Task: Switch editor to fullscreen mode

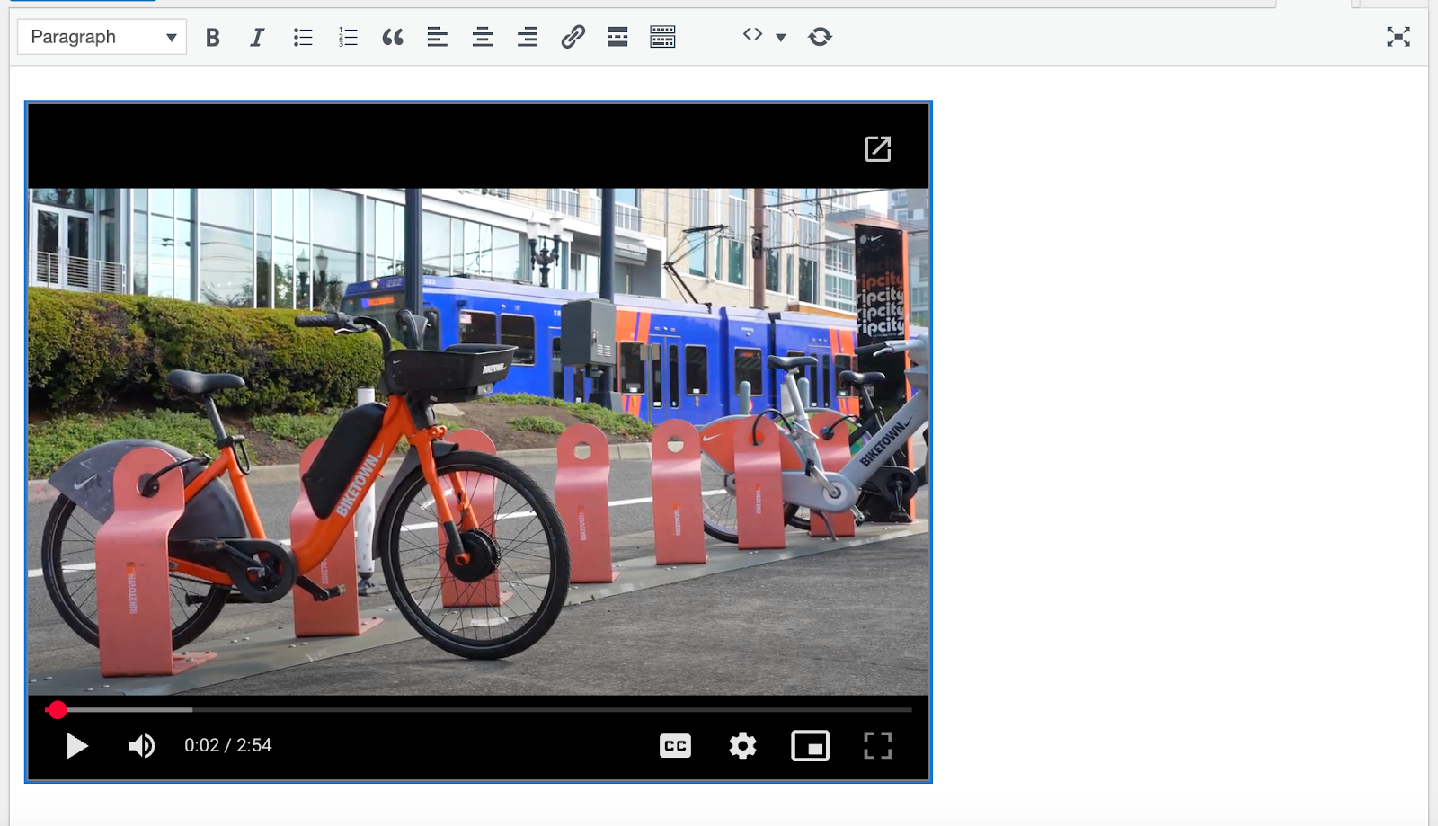Action: (x=1399, y=37)
